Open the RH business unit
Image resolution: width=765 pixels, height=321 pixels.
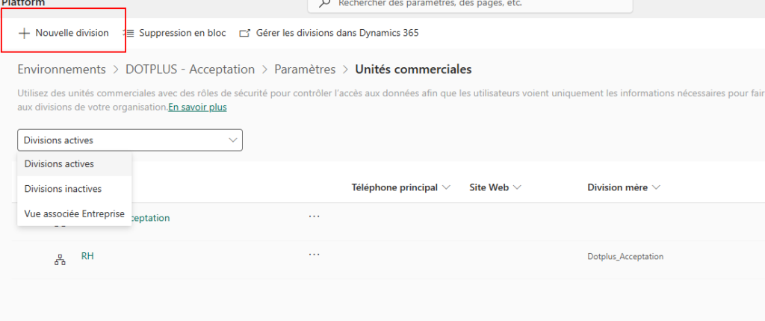[x=87, y=256]
